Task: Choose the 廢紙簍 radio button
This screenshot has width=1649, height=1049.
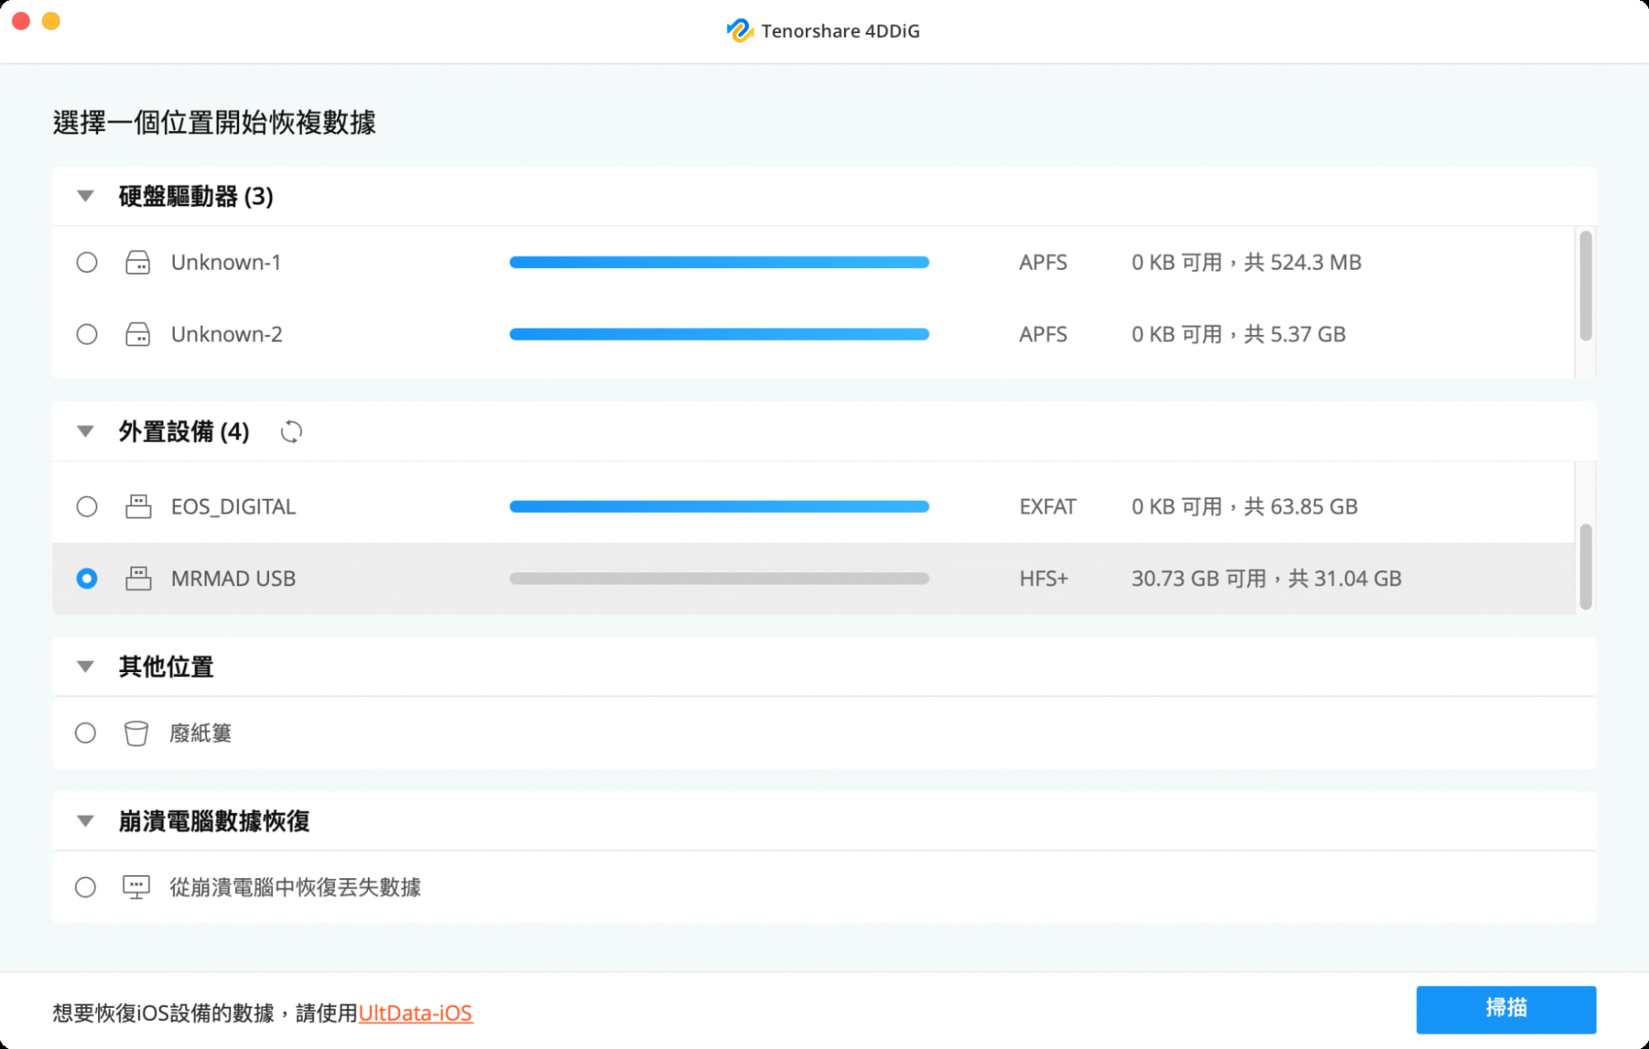Action: pyautogui.click(x=86, y=733)
